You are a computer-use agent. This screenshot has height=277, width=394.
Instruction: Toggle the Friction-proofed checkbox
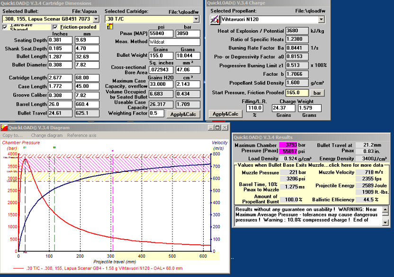tap(55, 27)
